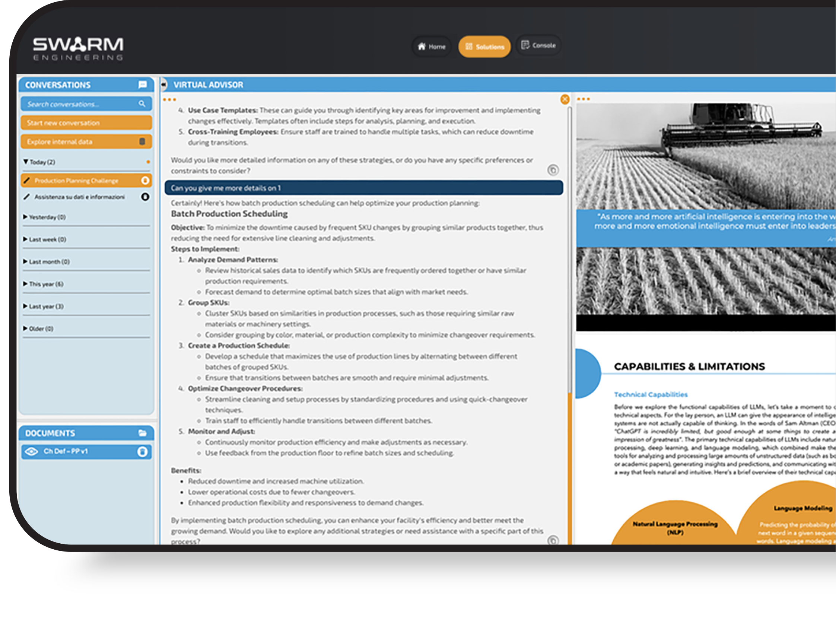Click the orange close icon on chat panel
This screenshot has height=623, width=836.
click(565, 99)
